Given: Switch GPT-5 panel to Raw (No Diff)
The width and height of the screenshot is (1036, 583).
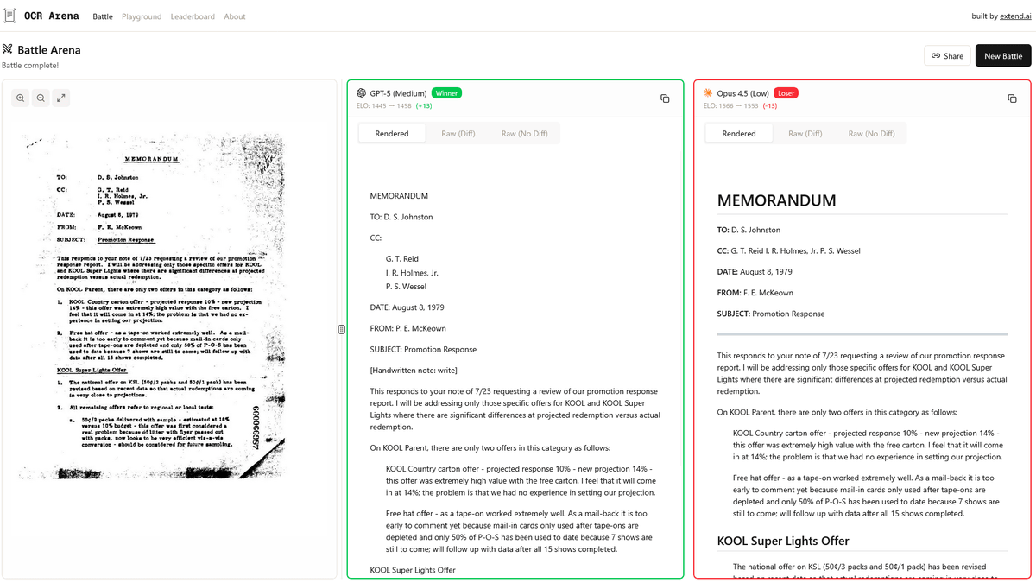Looking at the screenshot, I should click(524, 134).
